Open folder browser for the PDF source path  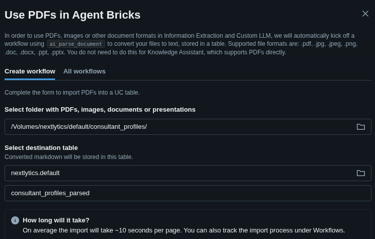[x=361, y=127]
